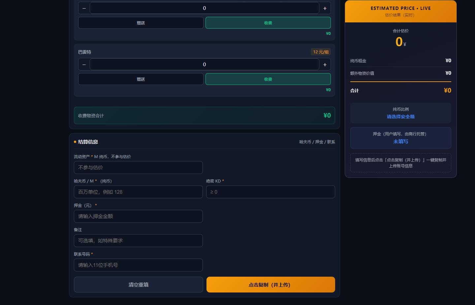Click the 巴雷特 quantity field
Image resolution: width=475 pixels, height=305 pixels.
point(205,65)
